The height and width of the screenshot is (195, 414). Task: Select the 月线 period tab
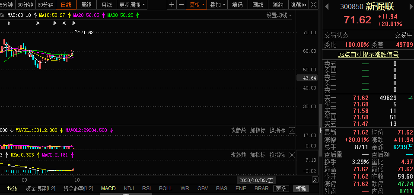pyautogui.click(x=106, y=5)
